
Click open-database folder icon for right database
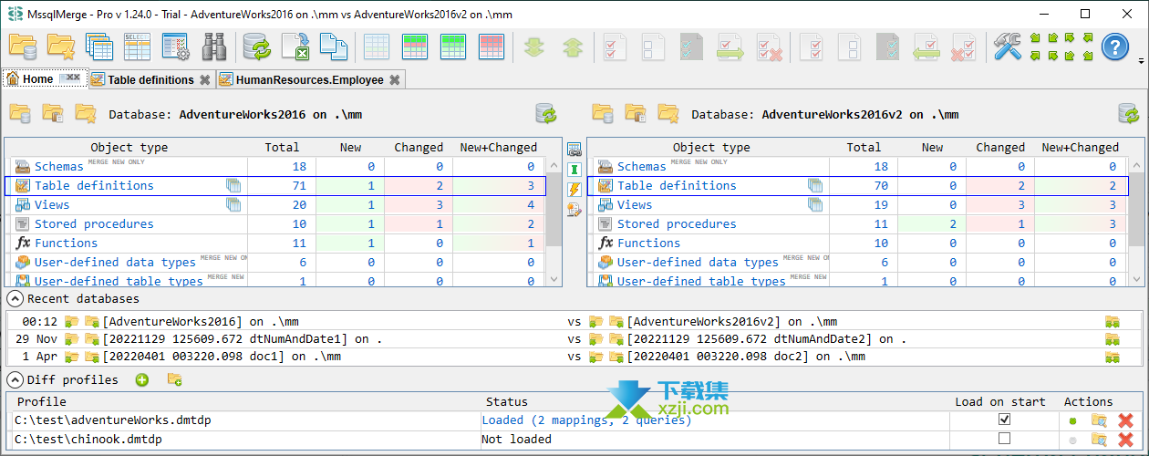tap(603, 113)
